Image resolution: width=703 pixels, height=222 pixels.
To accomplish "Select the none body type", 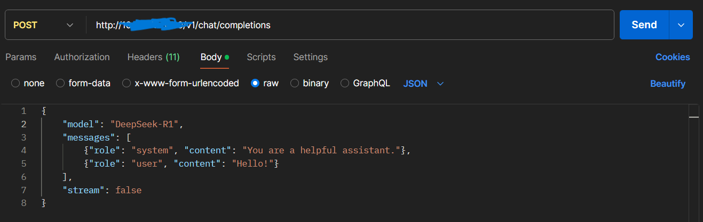I will pyautogui.click(x=28, y=83).
